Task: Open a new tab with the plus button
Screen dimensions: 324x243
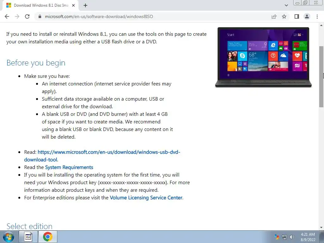Action: 85,5
